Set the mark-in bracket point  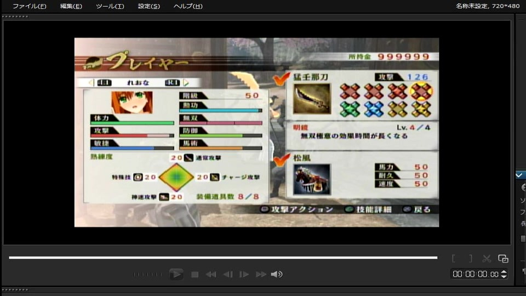454,258
